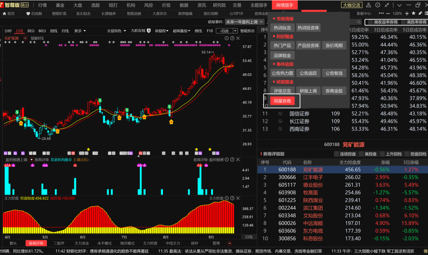This screenshot has width=428, height=255.
Task: Click the 主力控盘度 column header
Action: pos(350,162)
